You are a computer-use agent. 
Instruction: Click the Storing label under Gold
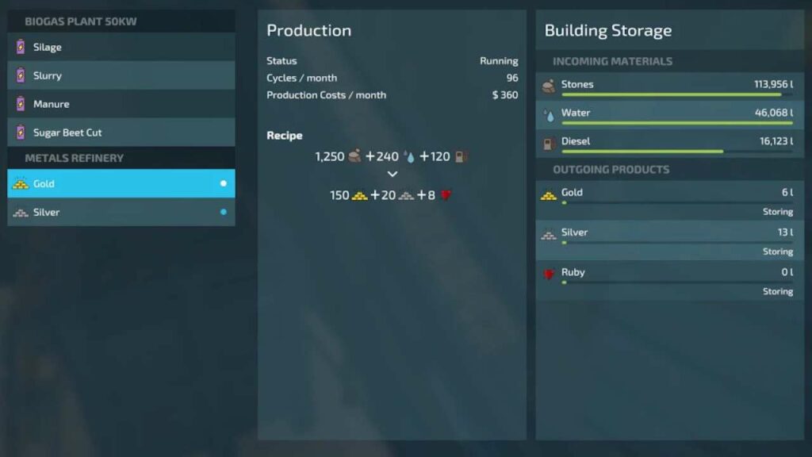[x=778, y=212]
